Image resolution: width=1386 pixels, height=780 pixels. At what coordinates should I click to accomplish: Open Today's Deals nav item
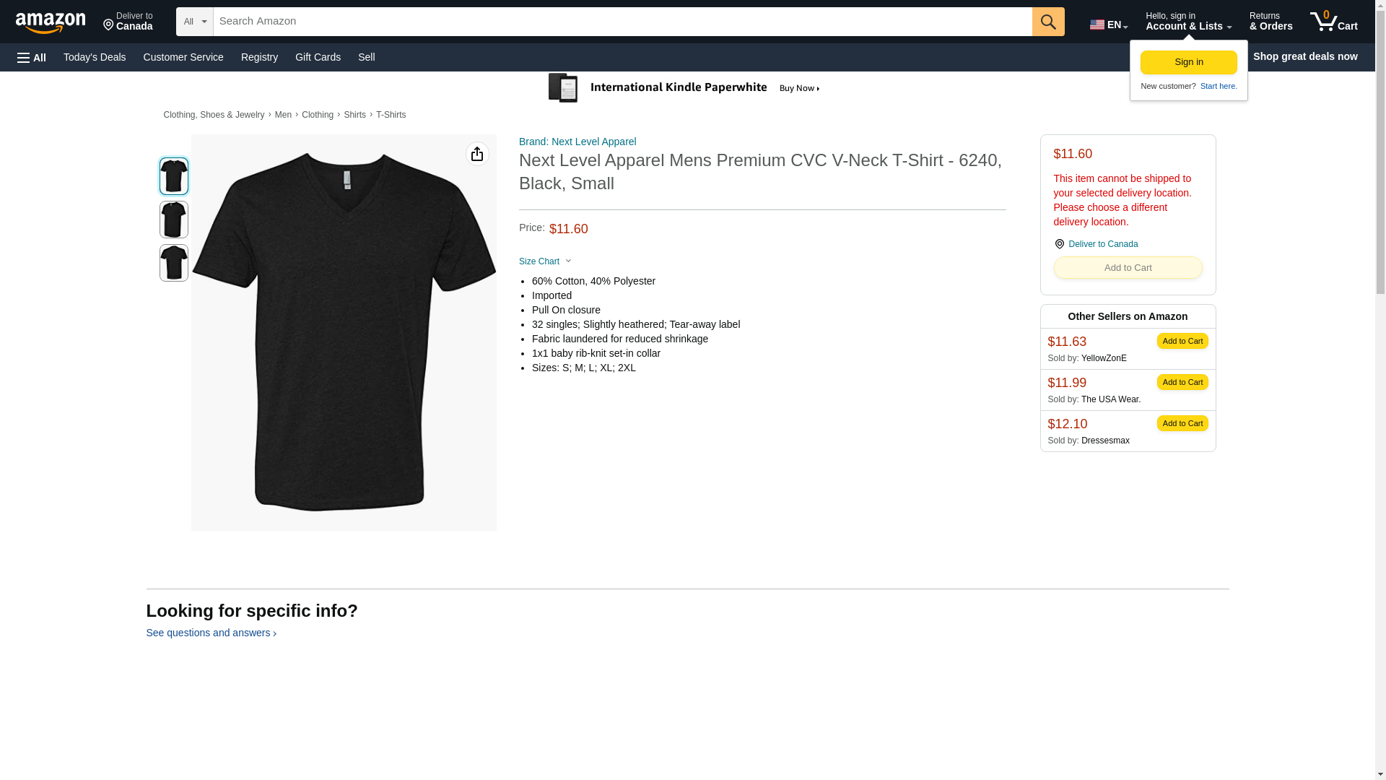tap(95, 57)
